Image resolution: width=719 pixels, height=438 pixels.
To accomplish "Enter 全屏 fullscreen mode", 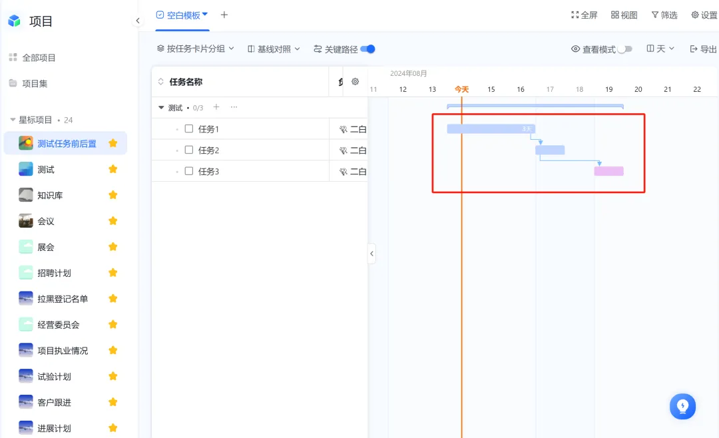I will [585, 15].
